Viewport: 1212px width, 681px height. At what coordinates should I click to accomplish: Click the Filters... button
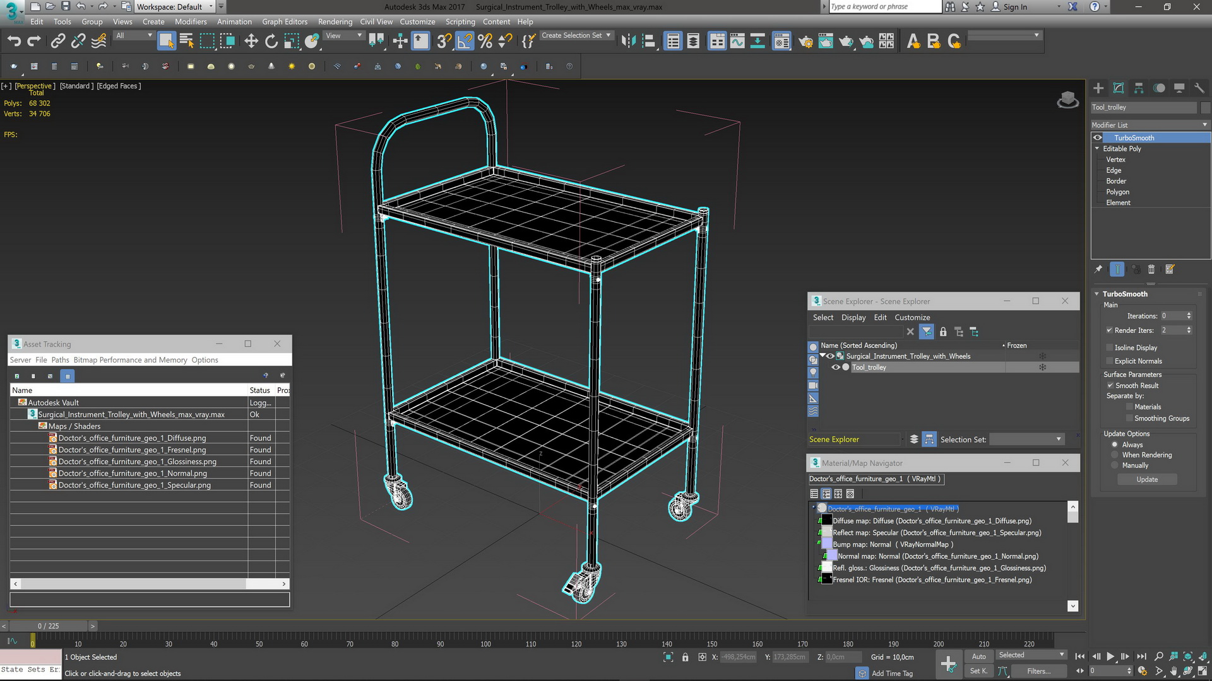pos(1038,671)
